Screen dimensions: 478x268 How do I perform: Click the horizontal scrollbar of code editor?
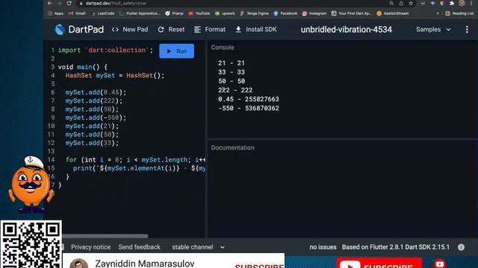click(105, 236)
